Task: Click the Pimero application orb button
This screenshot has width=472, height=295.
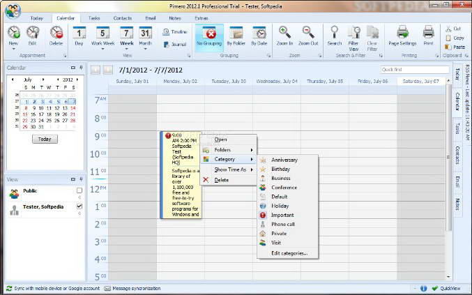Action: pos(13,10)
